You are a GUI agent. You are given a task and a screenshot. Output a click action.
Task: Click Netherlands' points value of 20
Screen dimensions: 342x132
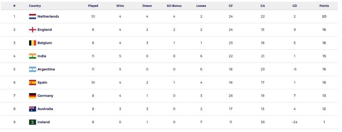coord(324,17)
